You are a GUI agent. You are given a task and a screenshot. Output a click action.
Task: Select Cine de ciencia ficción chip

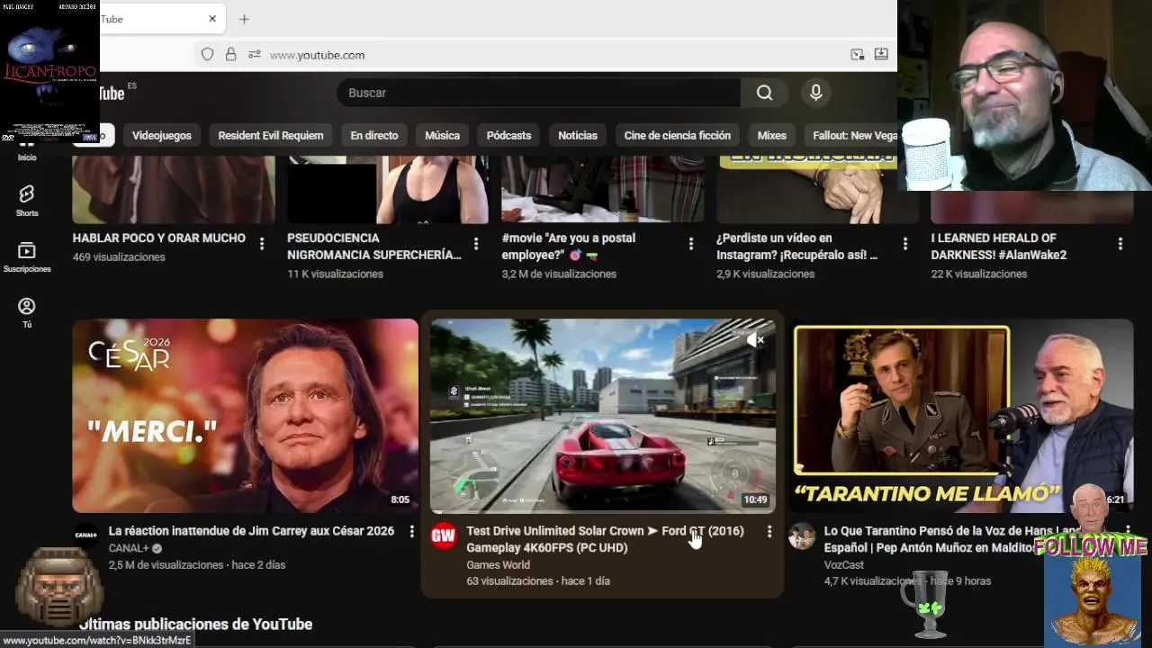point(678,135)
